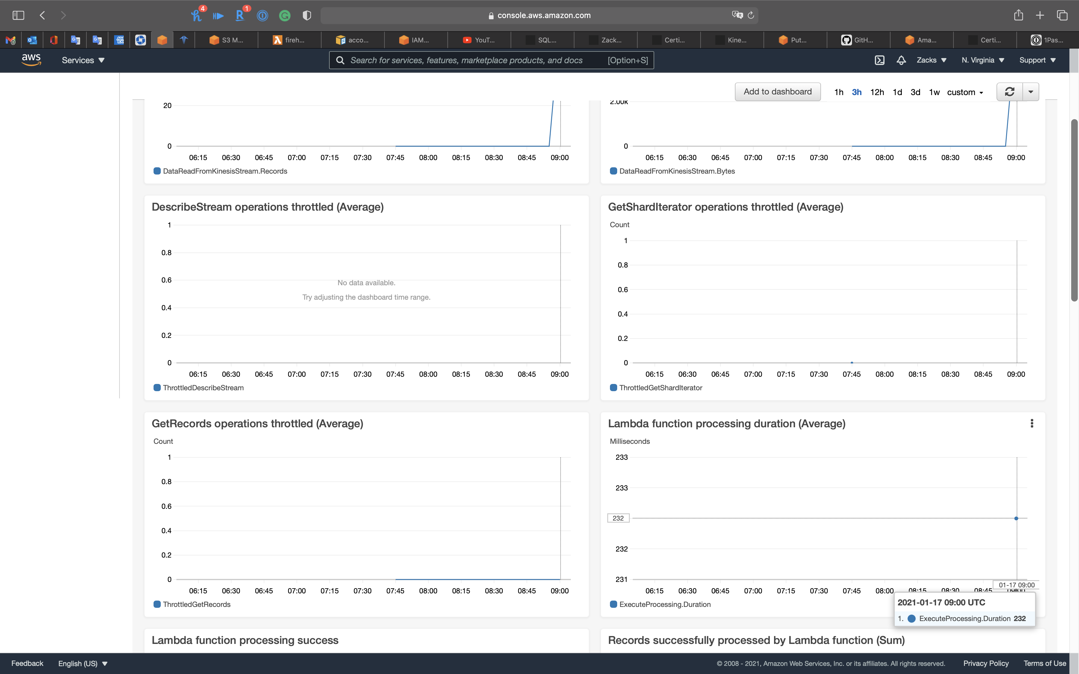
Task: Toggle DataReadFromKinesisStream.Records legend color swatch
Action: pos(157,171)
